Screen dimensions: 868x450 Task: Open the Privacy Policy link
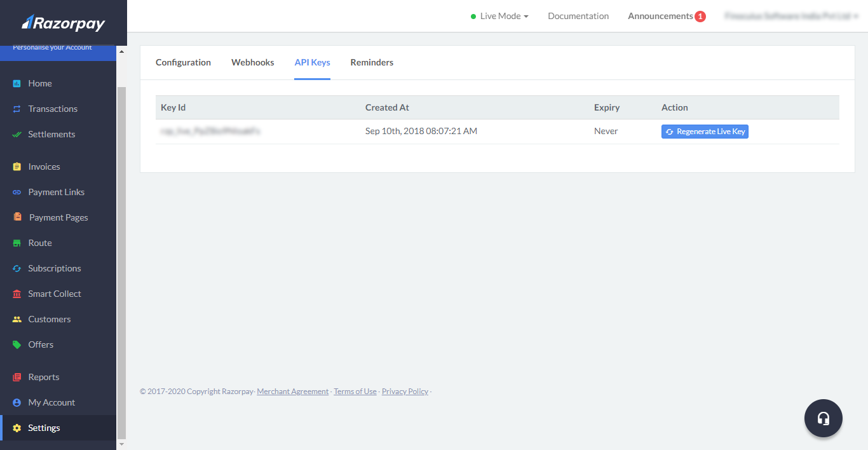coord(405,392)
